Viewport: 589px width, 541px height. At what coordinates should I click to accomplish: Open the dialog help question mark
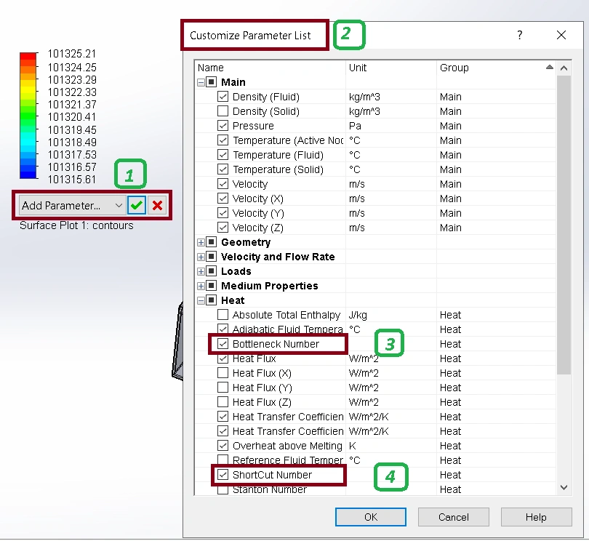coord(519,35)
